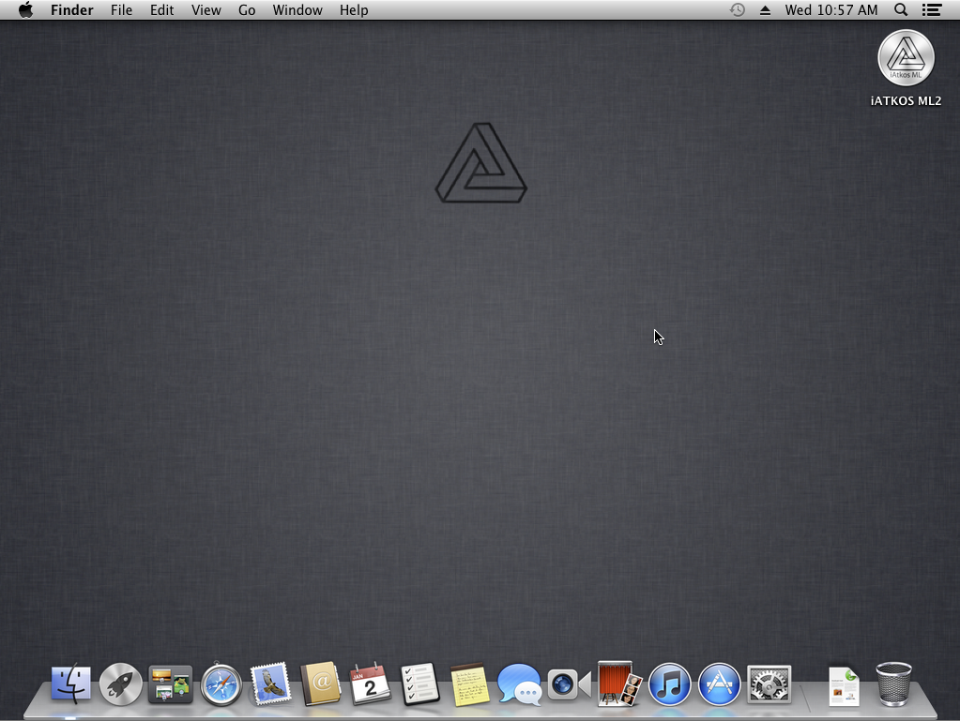Open Mission Control in the Dock

click(x=170, y=684)
